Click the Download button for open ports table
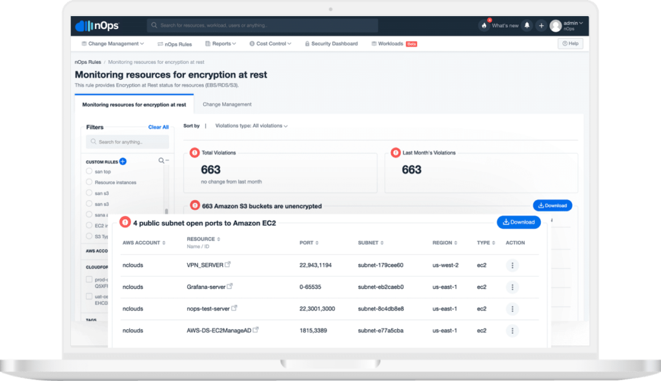Image resolution: width=661 pixels, height=381 pixels. coord(518,222)
